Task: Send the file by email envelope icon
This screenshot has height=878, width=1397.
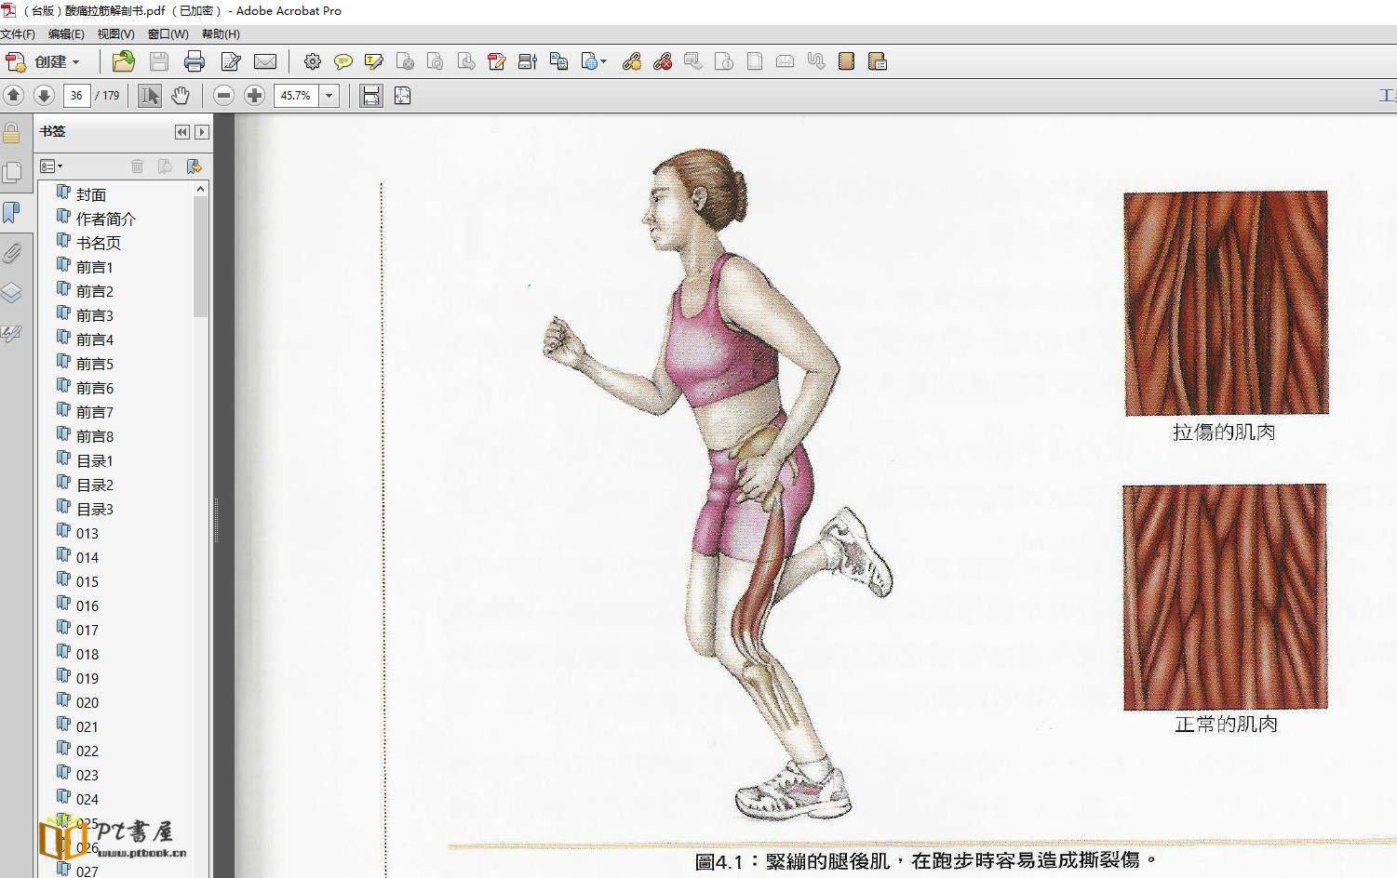Action: tap(265, 62)
